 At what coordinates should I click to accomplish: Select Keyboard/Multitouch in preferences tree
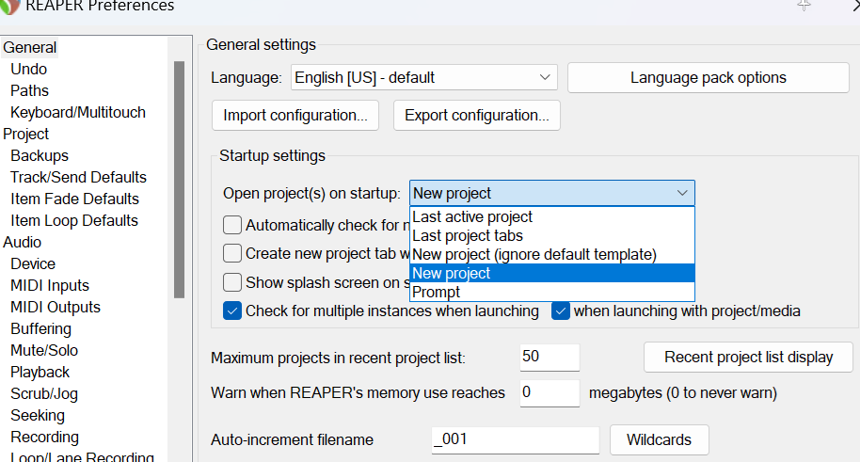pos(78,112)
